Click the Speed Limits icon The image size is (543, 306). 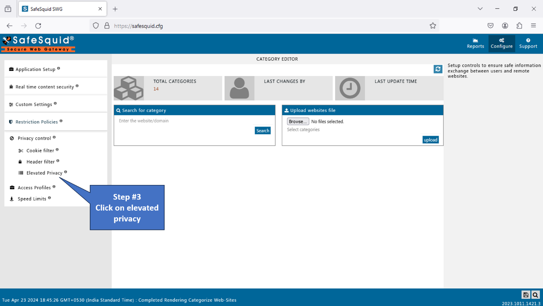pos(12,199)
